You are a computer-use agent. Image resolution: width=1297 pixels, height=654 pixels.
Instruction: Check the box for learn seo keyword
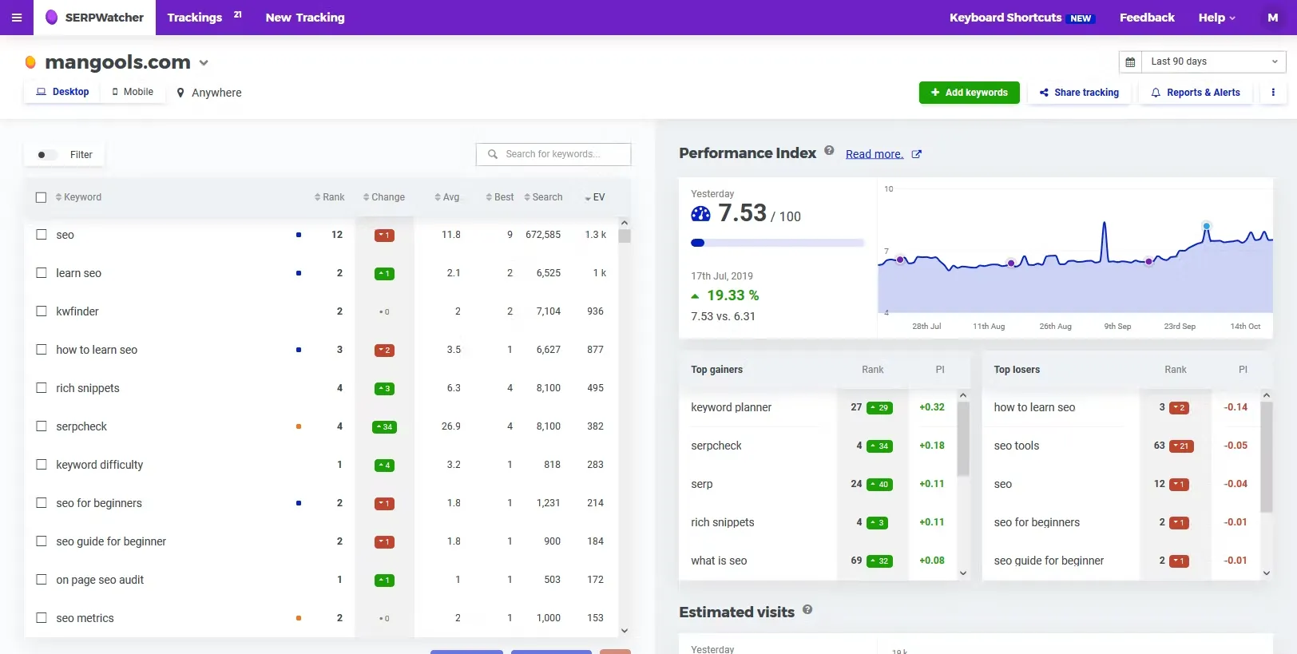point(42,273)
